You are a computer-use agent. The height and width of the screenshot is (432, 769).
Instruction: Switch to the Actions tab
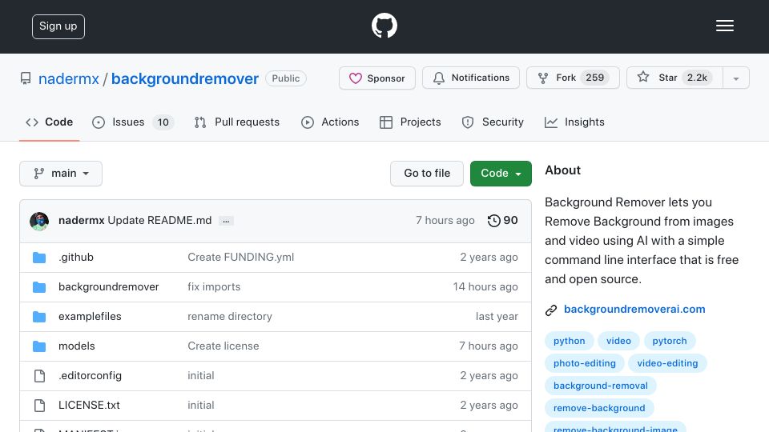coord(330,122)
